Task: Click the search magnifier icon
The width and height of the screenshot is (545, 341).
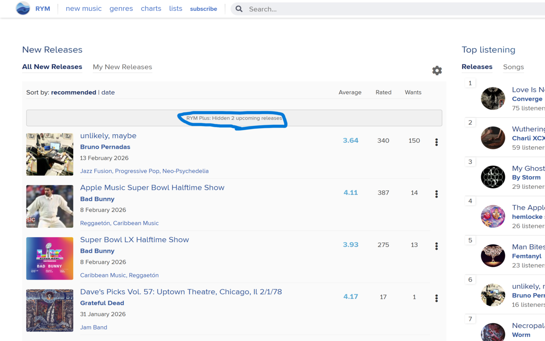Action: coord(239,9)
